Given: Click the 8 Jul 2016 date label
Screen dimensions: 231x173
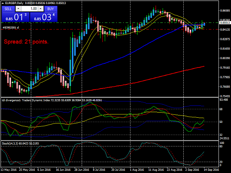Looking at the screenshot, I should (99, 170).
